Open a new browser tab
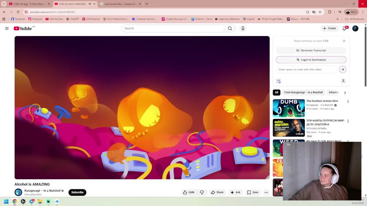367x206 pixels. coord(147,4)
